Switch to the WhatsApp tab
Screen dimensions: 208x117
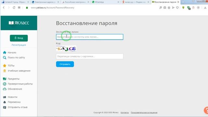[x=106, y=2]
